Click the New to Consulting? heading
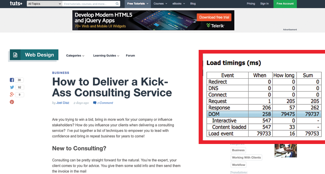The width and height of the screenshot is (325, 174). coord(79,148)
